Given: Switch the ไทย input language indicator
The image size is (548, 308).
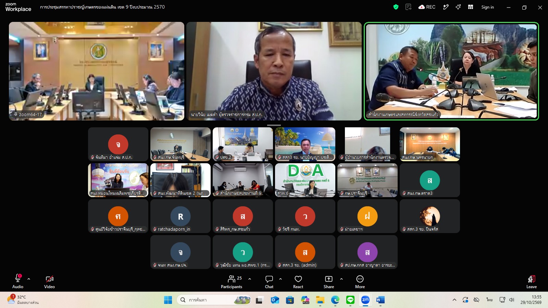Looking at the screenshot, I should [489, 300].
